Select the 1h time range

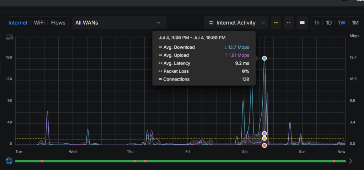(x=317, y=23)
